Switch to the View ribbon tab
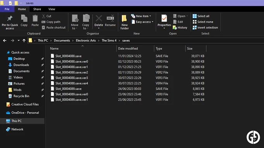 pos(52,9)
